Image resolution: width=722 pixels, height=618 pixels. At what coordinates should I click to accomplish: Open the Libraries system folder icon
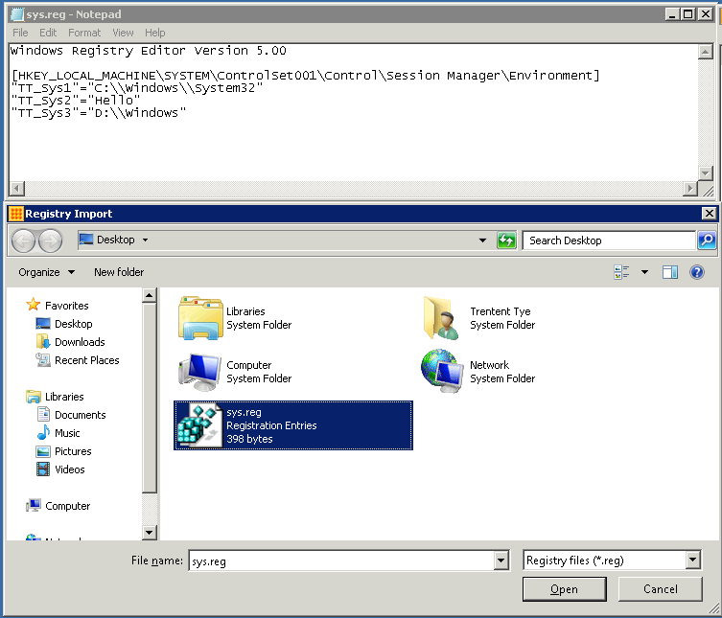click(x=199, y=318)
